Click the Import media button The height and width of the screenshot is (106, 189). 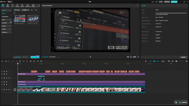pos(17,10)
